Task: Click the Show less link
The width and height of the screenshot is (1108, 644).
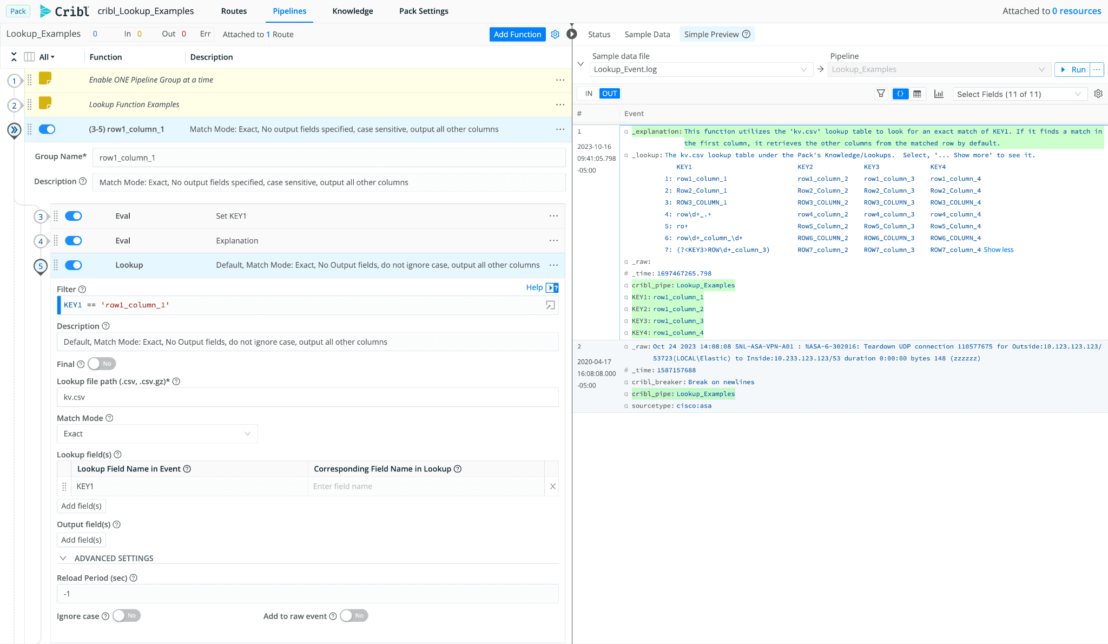Action: [x=998, y=250]
